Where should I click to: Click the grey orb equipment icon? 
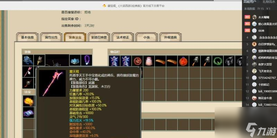point(28,83)
